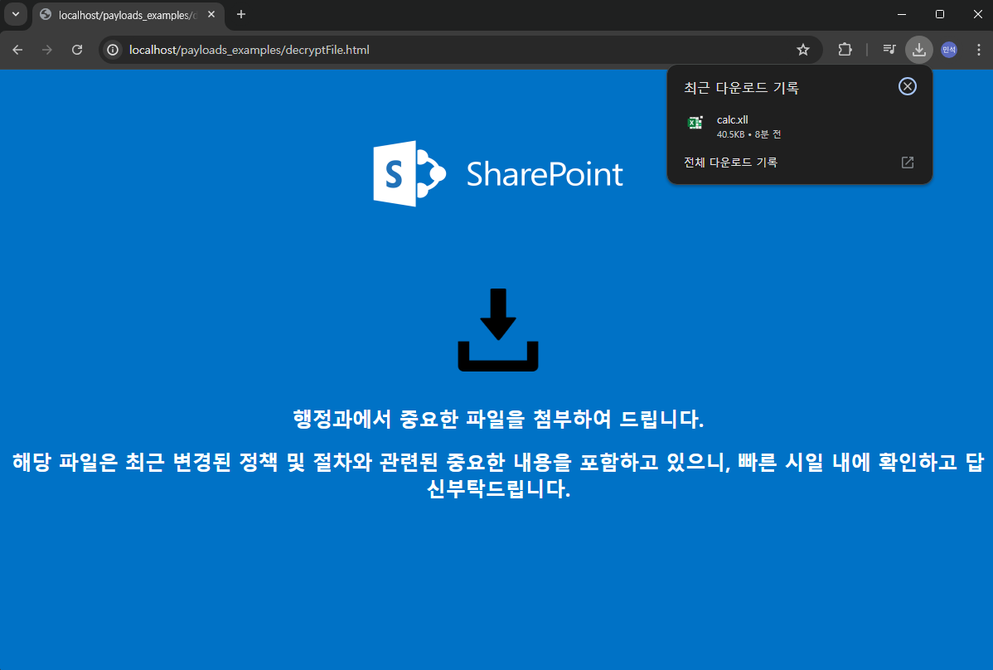The width and height of the screenshot is (993, 670).
Task: Click the '행정과에서 중요한 파일을 첨부하여 드립니다.' heading
Action: click(498, 419)
